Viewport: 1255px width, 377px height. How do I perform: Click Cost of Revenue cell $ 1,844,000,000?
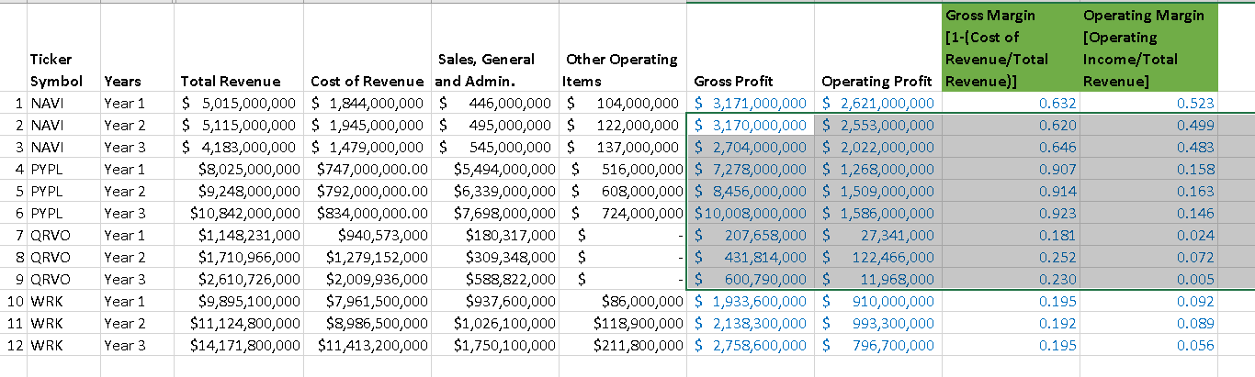point(368,104)
